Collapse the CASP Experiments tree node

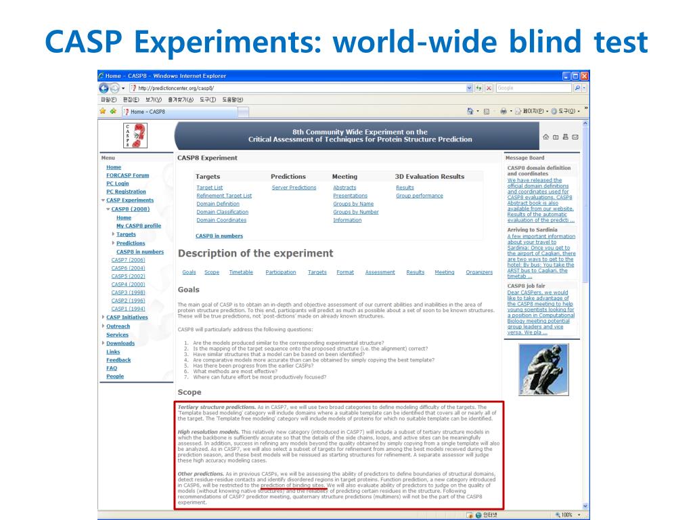104,200
